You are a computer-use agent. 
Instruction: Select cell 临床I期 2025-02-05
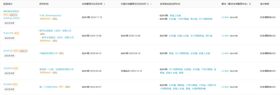coord(92,71)
